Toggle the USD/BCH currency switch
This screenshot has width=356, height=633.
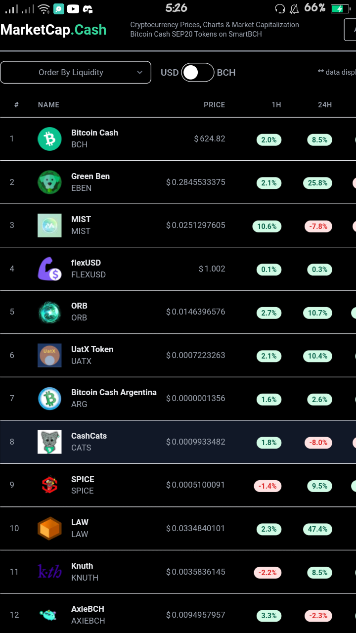click(x=198, y=72)
